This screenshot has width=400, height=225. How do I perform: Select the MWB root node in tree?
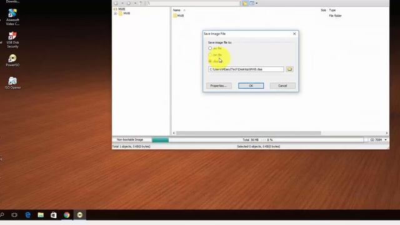click(121, 9)
